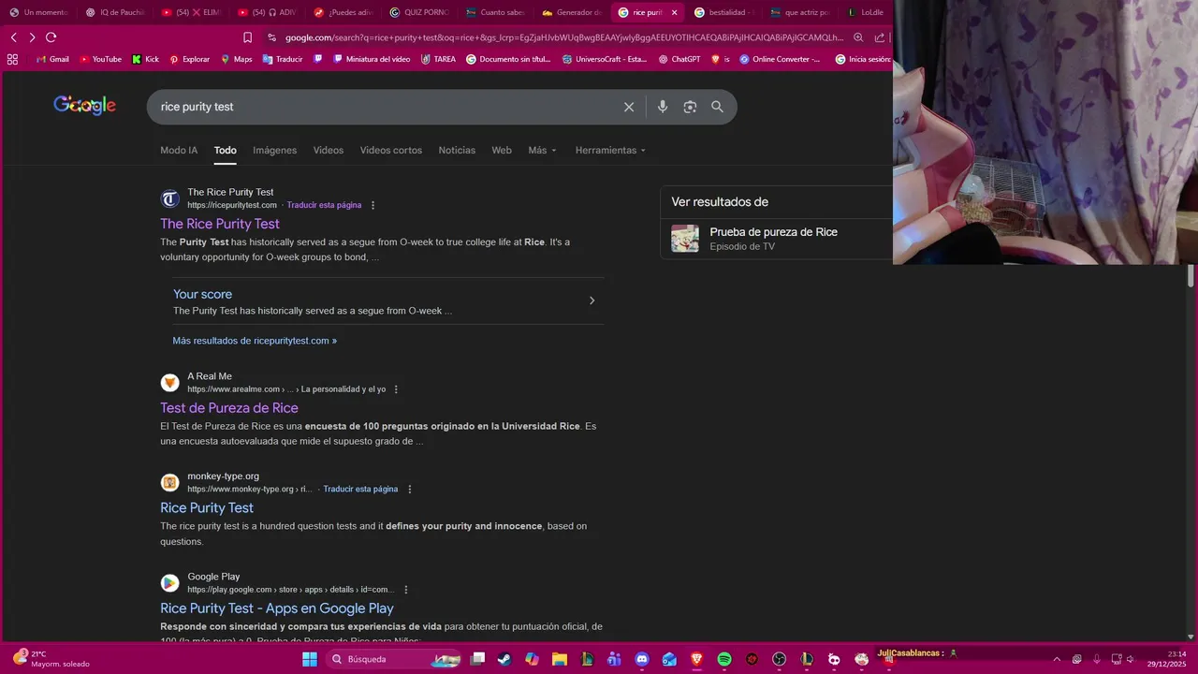Open Steam from the taskbar
This screenshot has height=674, width=1198.
(504, 659)
